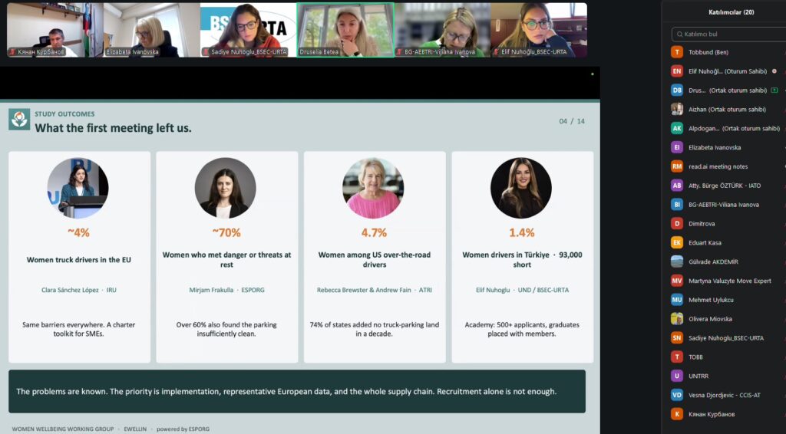
Task: Click the recording indicator dot beside Elif Nuhoğl...
Action: pos(774,71)
